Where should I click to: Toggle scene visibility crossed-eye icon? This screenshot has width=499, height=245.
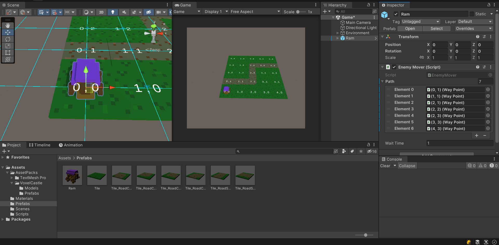click(149, 12)
